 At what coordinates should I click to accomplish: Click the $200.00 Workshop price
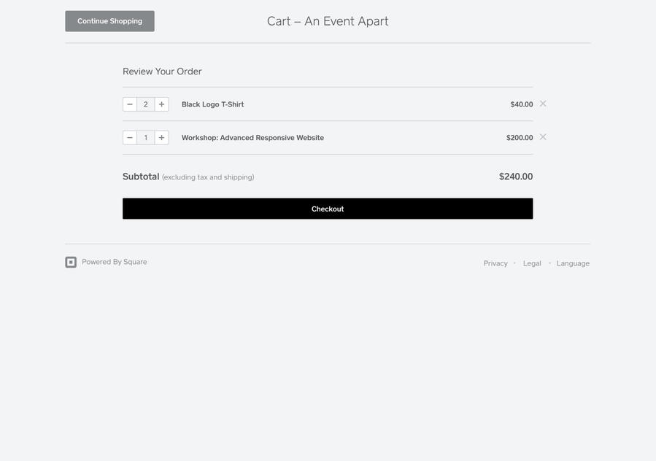point(520,138)
